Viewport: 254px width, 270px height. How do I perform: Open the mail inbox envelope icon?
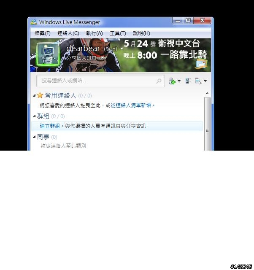201,64
